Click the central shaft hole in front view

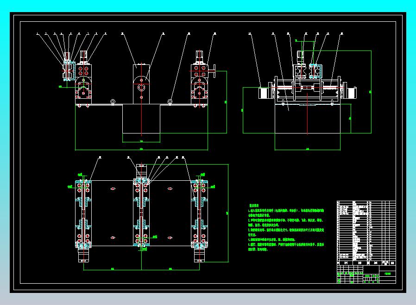coord(141,86)
